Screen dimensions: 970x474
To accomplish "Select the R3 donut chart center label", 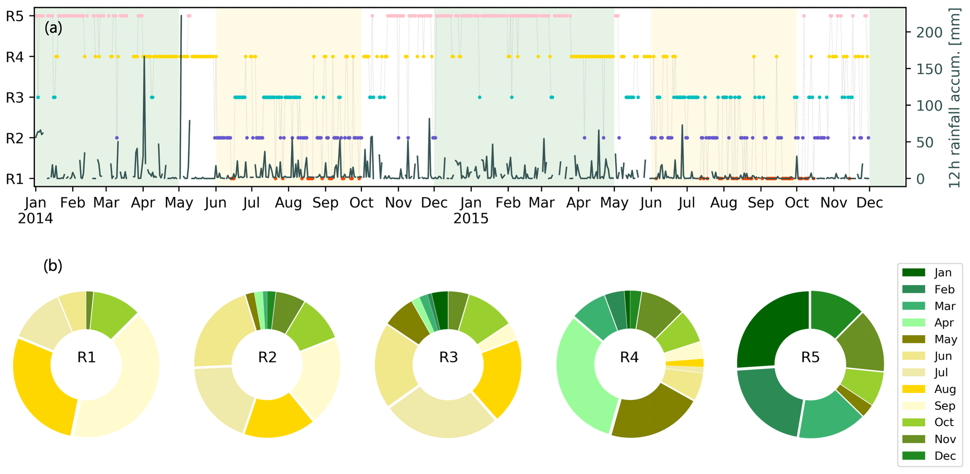I will tap(448, 358).
